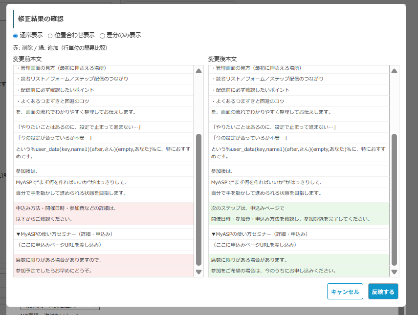Choose the 差分のみ表示 option
Screen dimensions: 418x315
(102, 36)
